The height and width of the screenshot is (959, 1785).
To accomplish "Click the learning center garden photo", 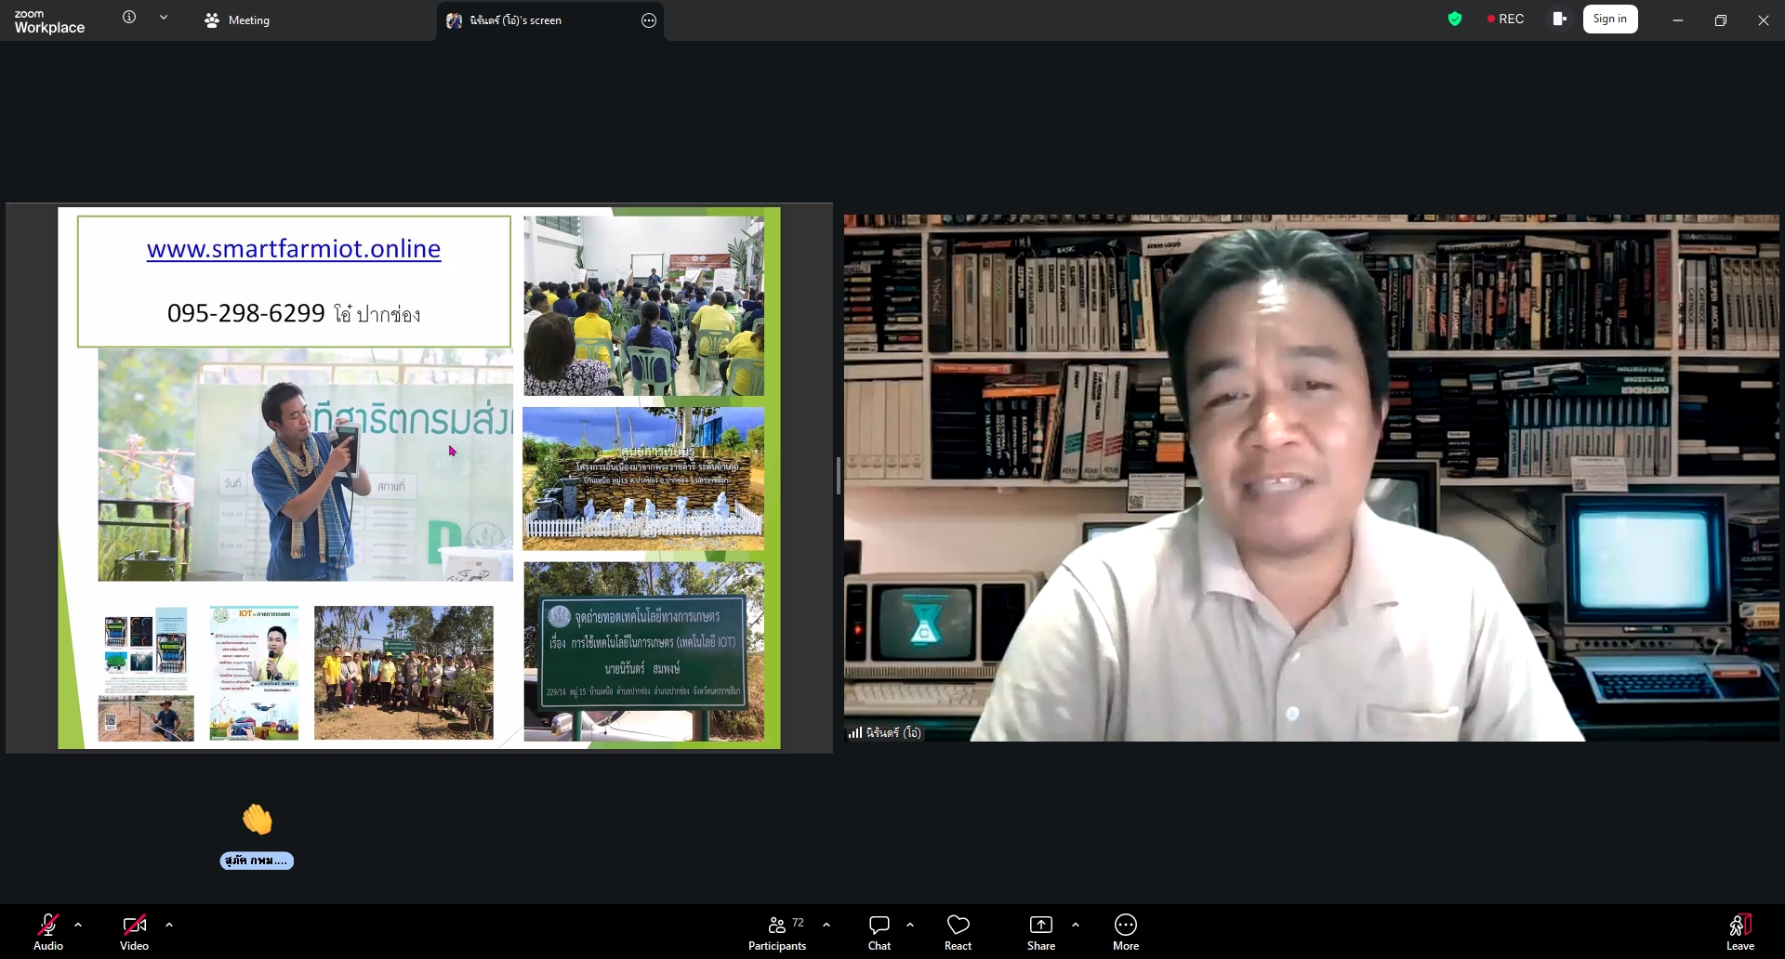I will [643, 479].
